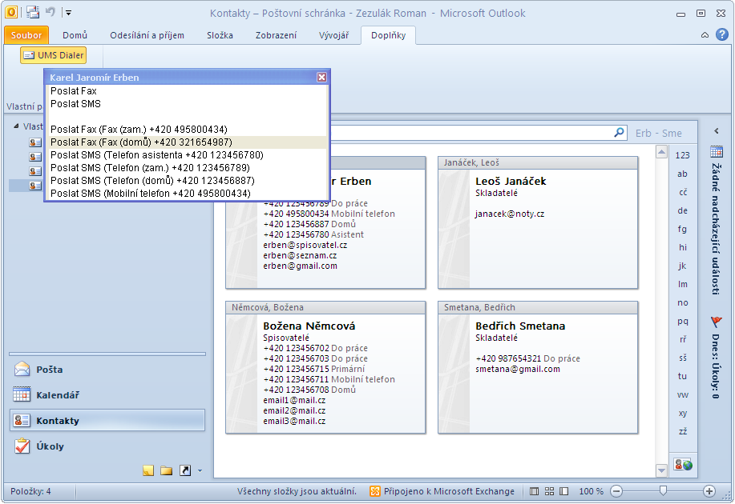Open the Configure buttons dropdown arrow
Viewport: 735px width, 504px height.
pos(200,470)
